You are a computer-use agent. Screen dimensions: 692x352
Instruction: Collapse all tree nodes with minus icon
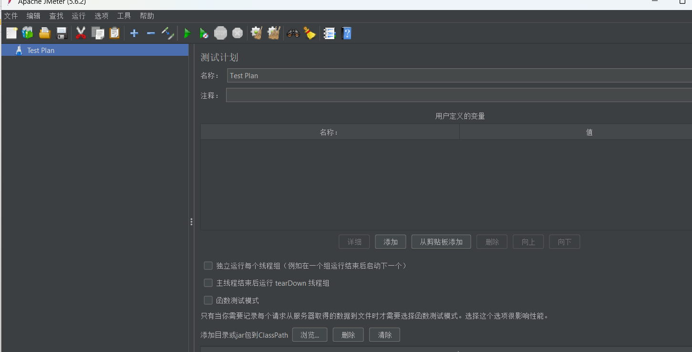(151, 33)
